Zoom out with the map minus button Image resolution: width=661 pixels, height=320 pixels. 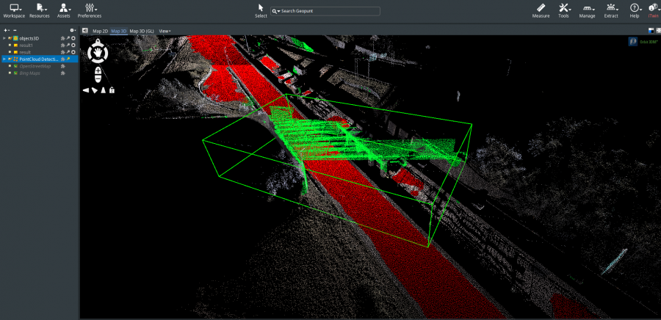[x=98, y=79]
